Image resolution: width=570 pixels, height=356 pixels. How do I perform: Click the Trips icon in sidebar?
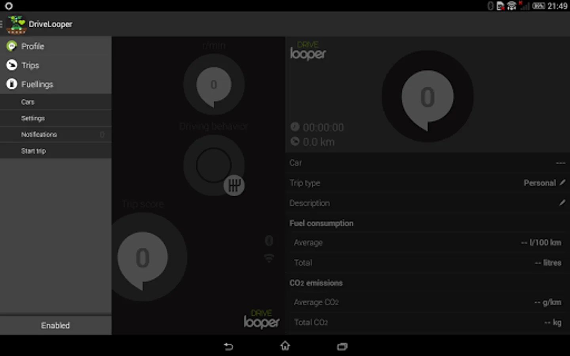click(x=12, y=65)
